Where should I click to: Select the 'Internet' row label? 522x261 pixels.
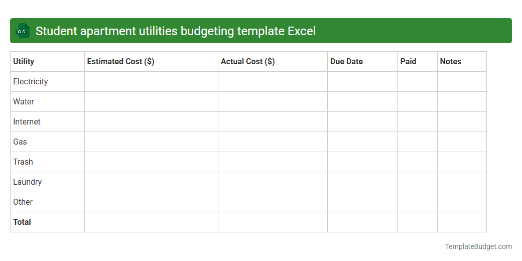(27, 122)
